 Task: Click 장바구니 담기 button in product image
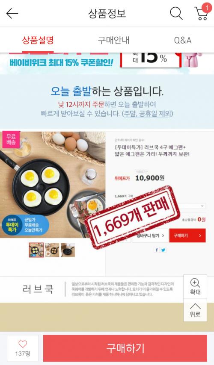pos(150,235)
